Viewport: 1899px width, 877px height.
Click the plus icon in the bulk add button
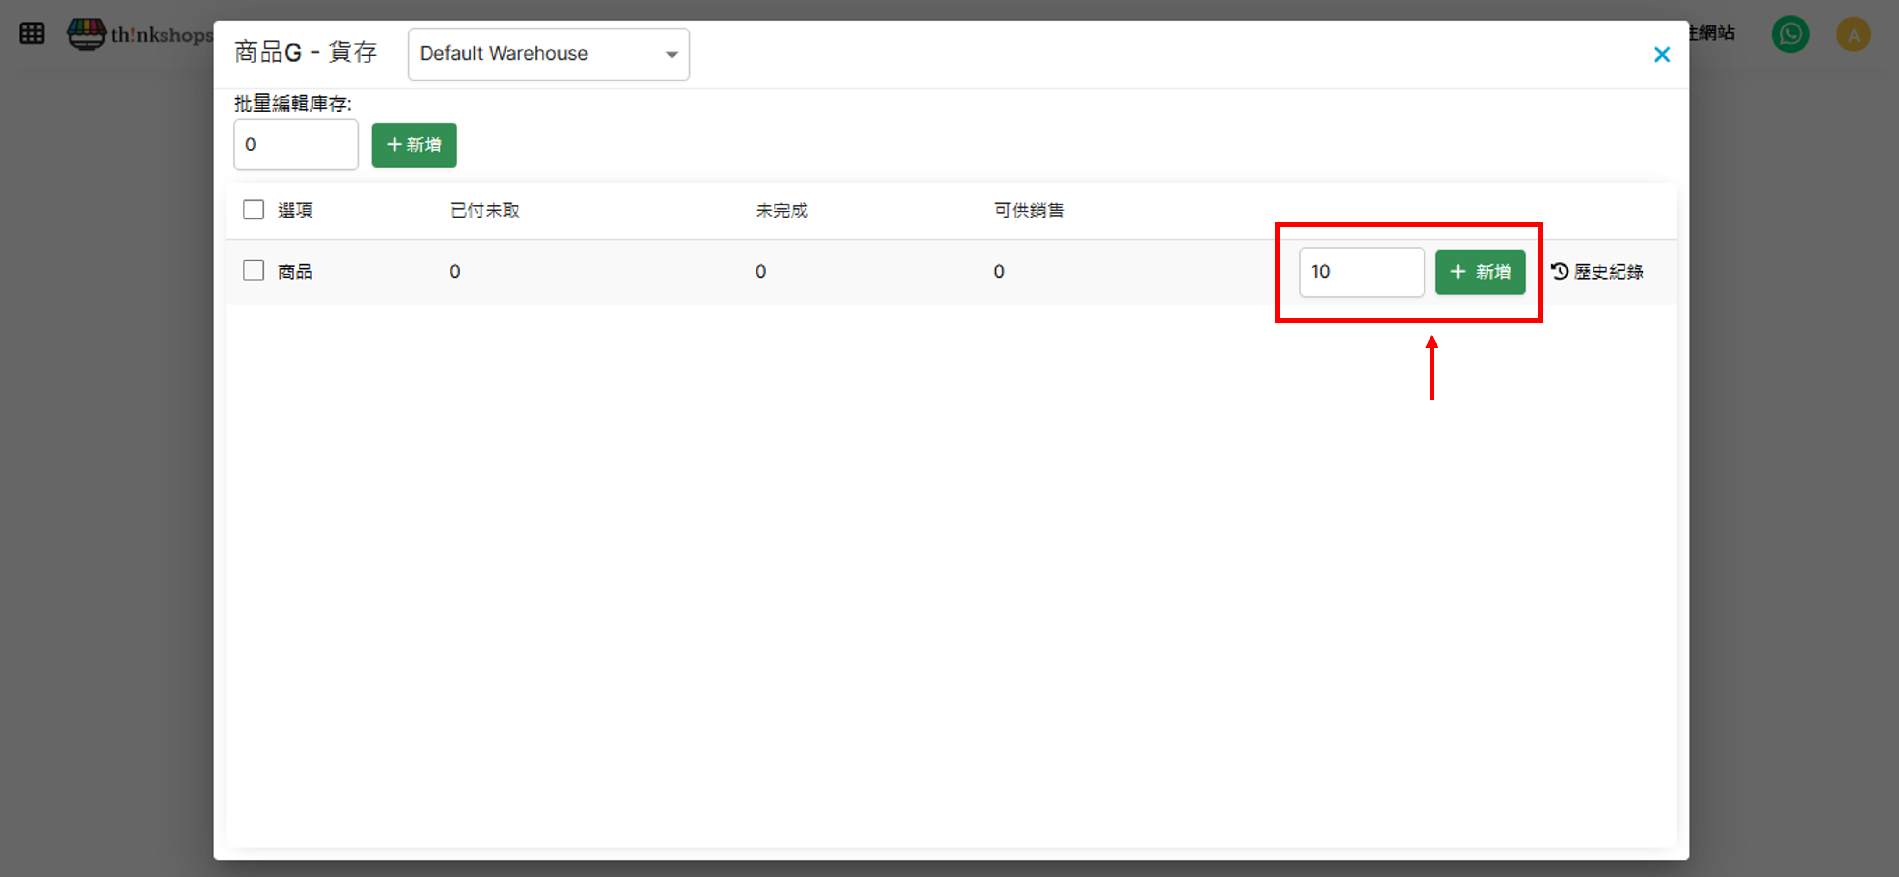point(394,144)
